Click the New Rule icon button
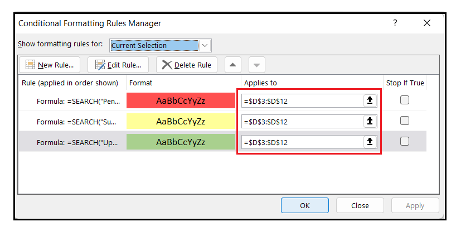456x231 pixels. click(50, 65)
